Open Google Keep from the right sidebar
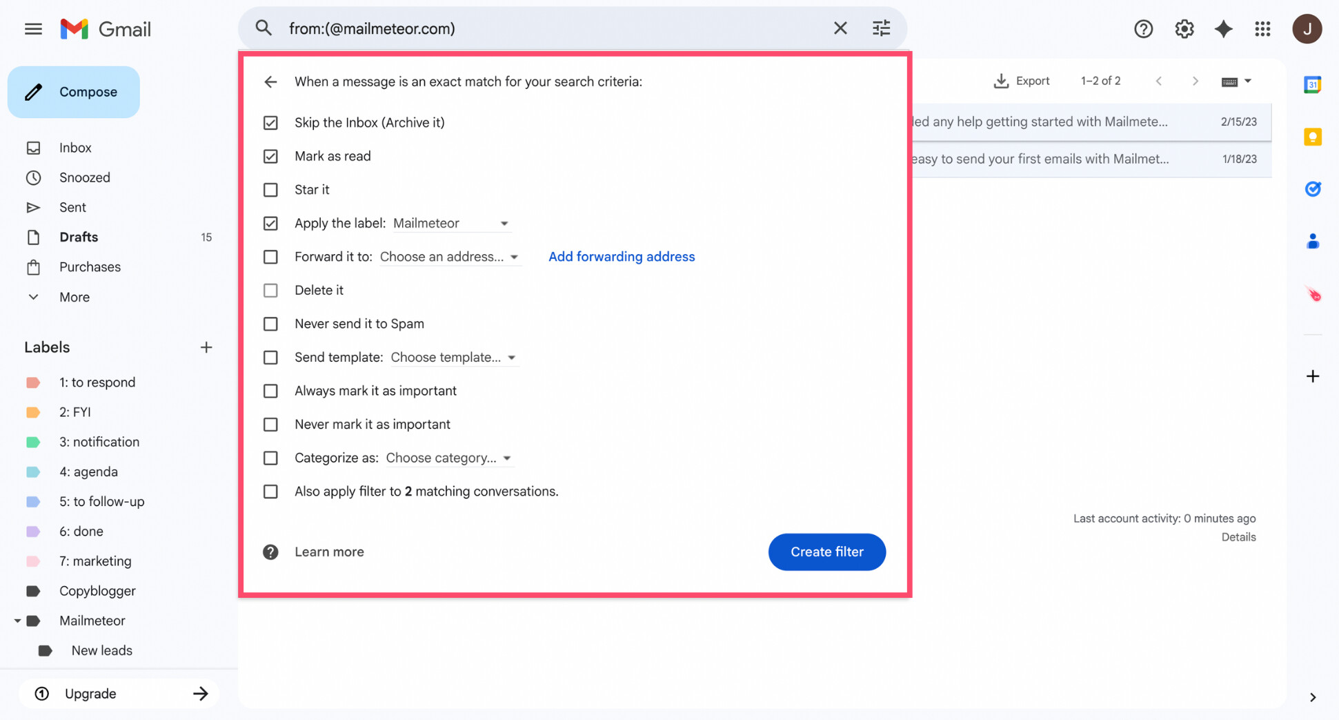1339x720 pixels. point(1312,137)
